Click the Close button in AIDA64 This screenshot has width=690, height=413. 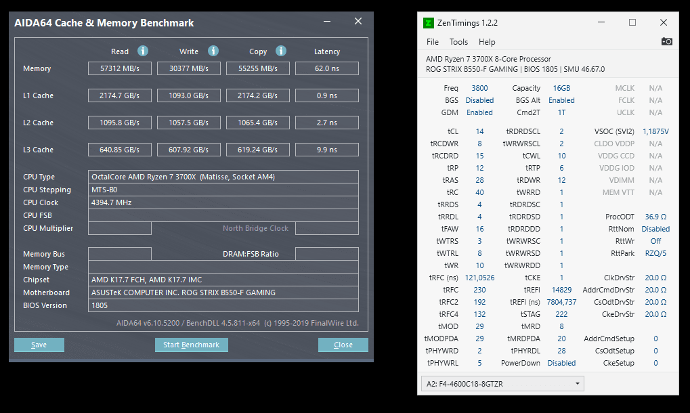click(343, 345)
